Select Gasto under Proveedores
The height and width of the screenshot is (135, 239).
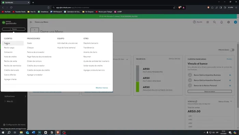(29, 43)
